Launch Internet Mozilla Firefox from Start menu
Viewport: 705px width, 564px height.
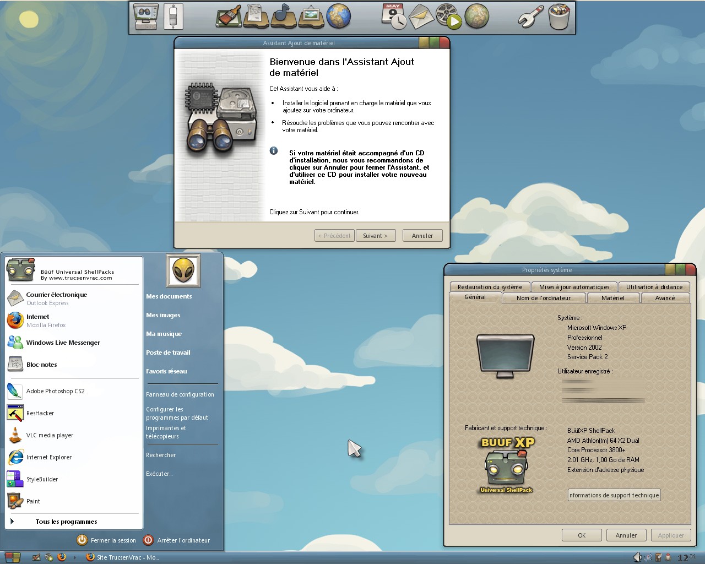[x=73, y=321]
